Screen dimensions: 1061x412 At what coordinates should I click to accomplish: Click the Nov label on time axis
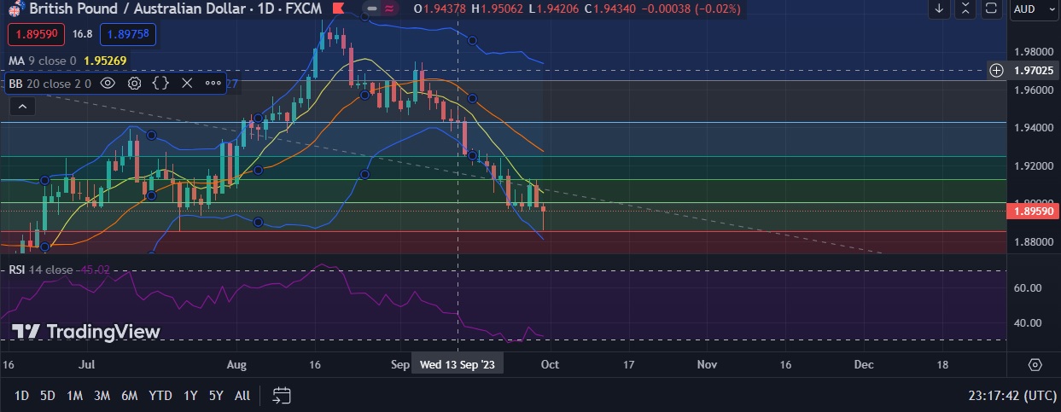coord(707,364)
